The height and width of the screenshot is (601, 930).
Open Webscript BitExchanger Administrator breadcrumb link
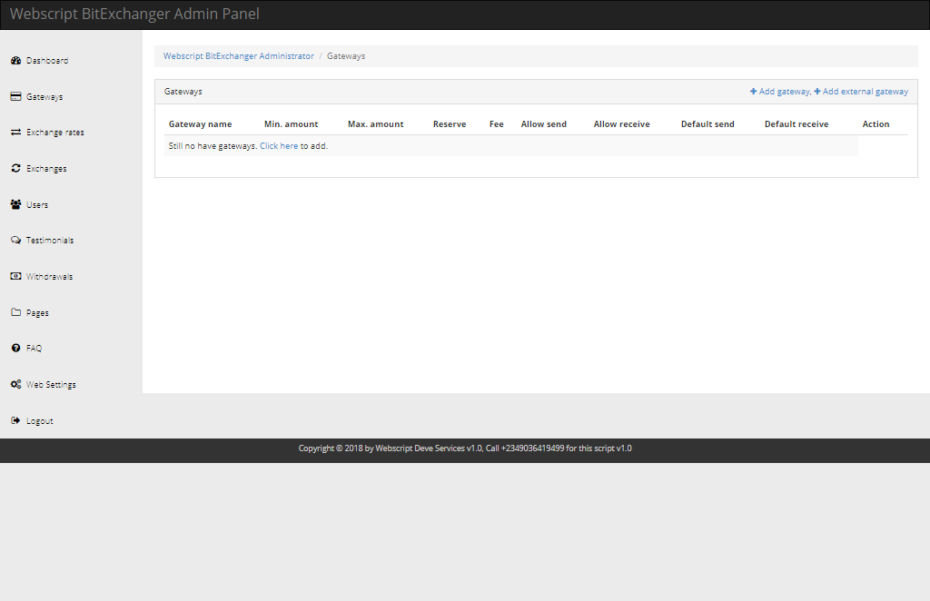(239, 55)
